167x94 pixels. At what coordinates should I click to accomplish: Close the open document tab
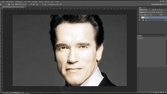click(x=25, y=7)
